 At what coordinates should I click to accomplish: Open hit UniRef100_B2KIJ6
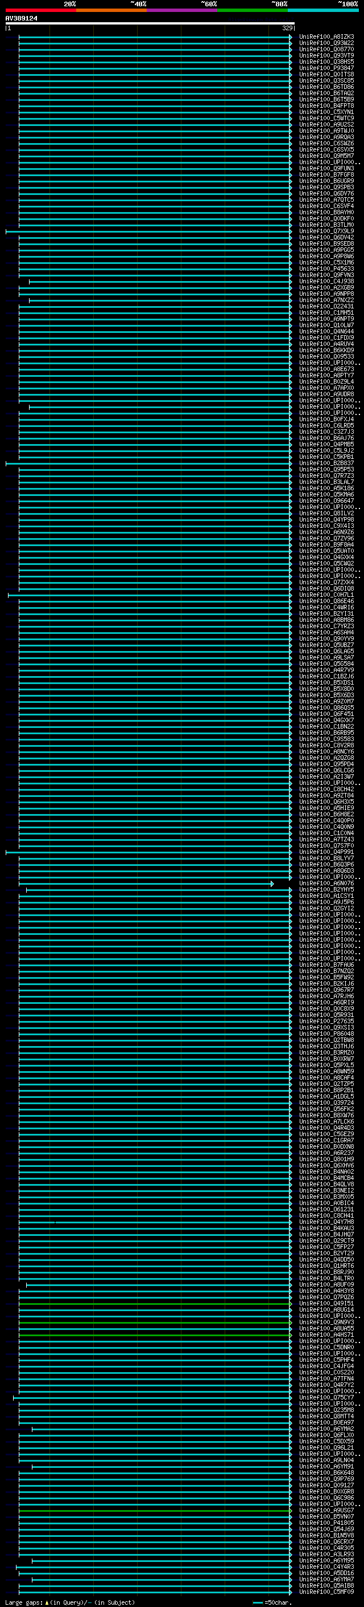326,983
